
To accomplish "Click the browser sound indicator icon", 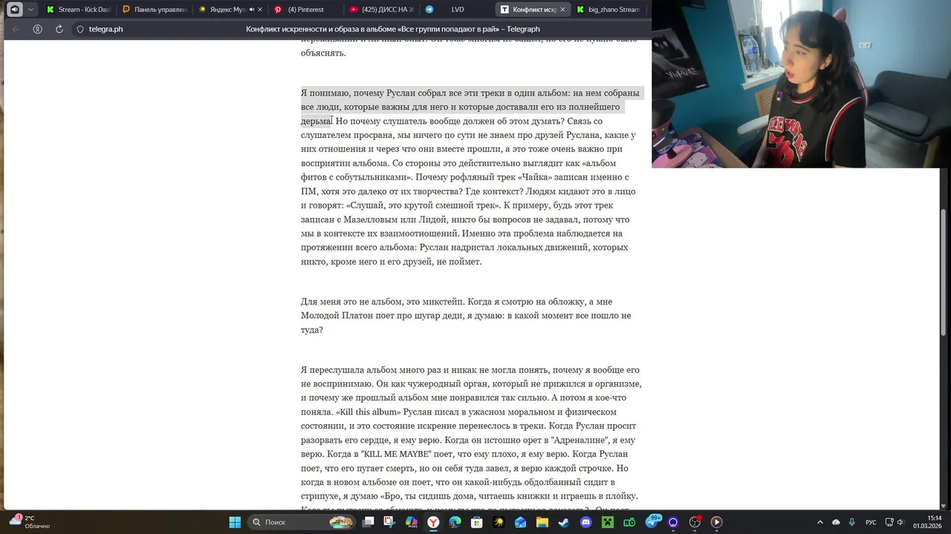I will pyautogui.click(x=14, y=10).
